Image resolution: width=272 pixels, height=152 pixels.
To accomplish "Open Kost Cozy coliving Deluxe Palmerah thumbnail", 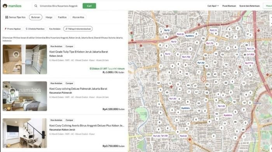I will (25, 96).
